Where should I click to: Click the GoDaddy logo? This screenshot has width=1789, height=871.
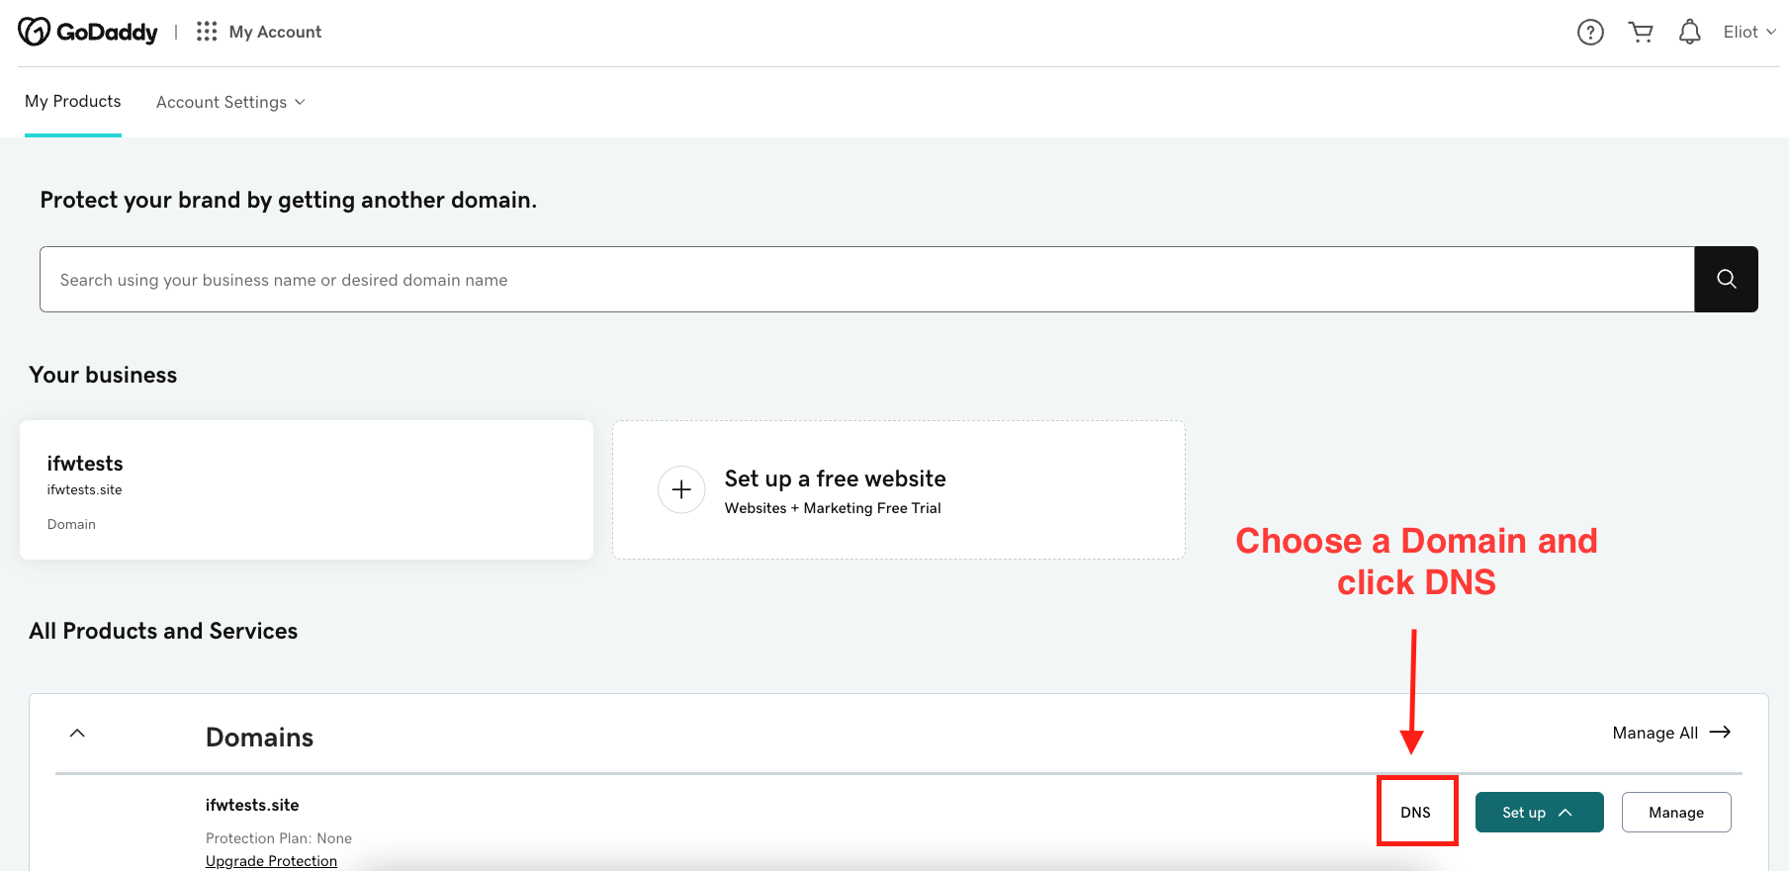88,32
